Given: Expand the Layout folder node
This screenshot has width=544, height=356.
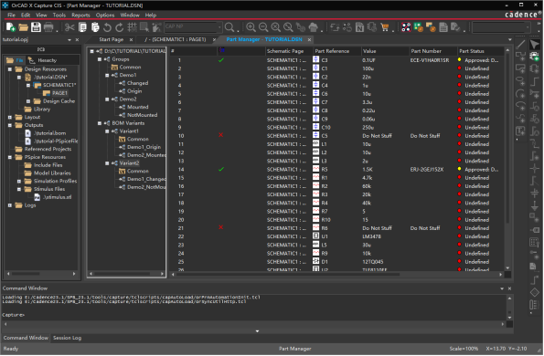Looking at the screenshot, I should [x=10, y=117].
